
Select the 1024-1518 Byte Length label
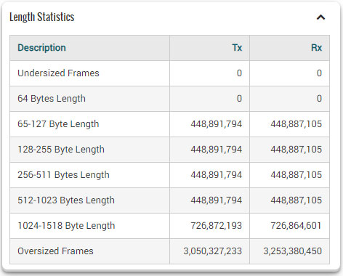pos(66,226)
